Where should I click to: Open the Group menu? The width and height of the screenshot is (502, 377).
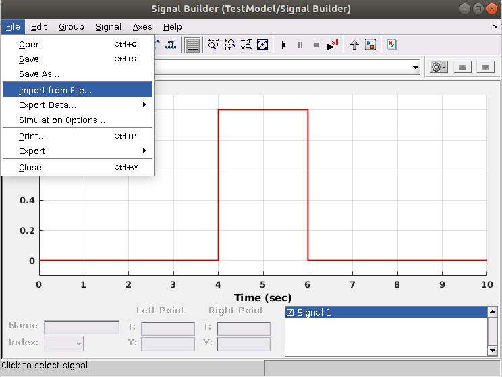(71, 27)
